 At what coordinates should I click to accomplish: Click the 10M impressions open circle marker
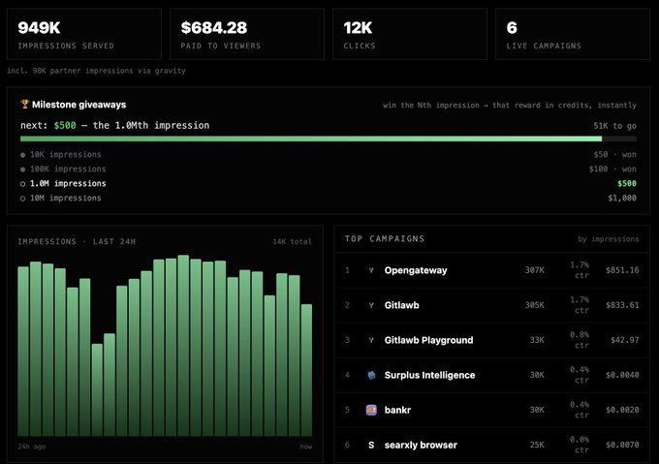(x=22, y=199)
